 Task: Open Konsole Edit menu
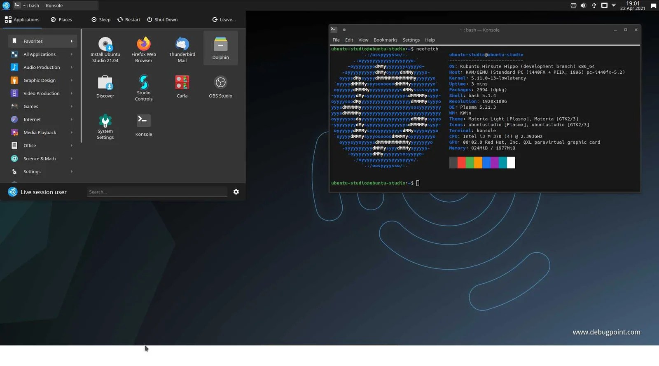[349, 40]
